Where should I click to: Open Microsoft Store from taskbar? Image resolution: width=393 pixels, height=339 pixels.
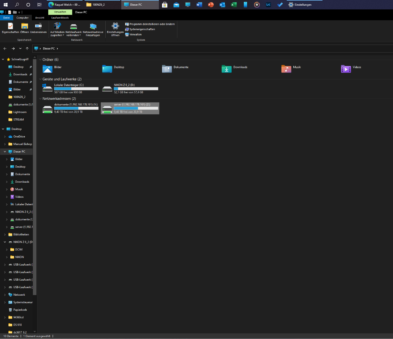pos(165,5)
